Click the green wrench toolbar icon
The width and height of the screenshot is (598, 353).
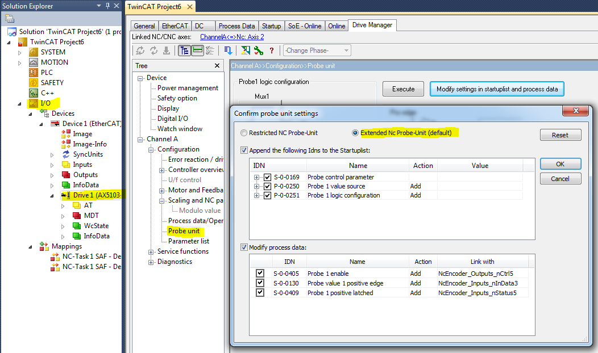[259, 51]
